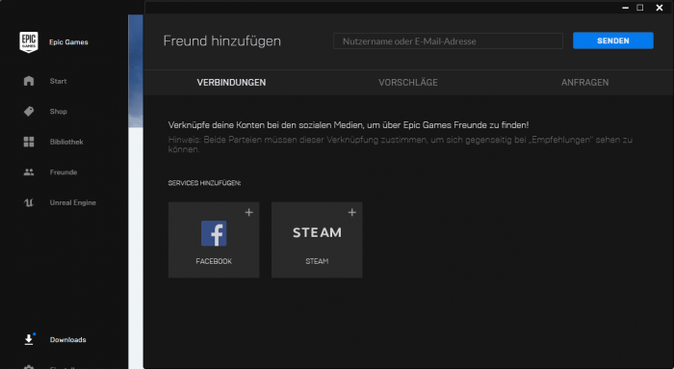Select Bibliothek in the sidebar

click(66, 142)
